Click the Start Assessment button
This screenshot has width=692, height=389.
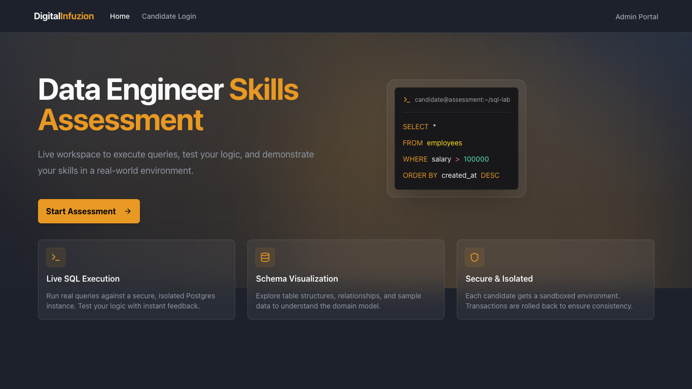coord(89,211)
